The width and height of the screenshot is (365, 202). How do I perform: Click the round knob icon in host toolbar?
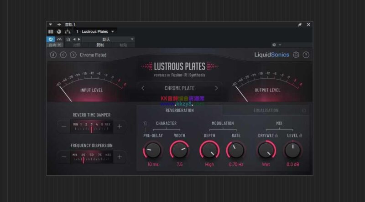click(x=59, y=31)
